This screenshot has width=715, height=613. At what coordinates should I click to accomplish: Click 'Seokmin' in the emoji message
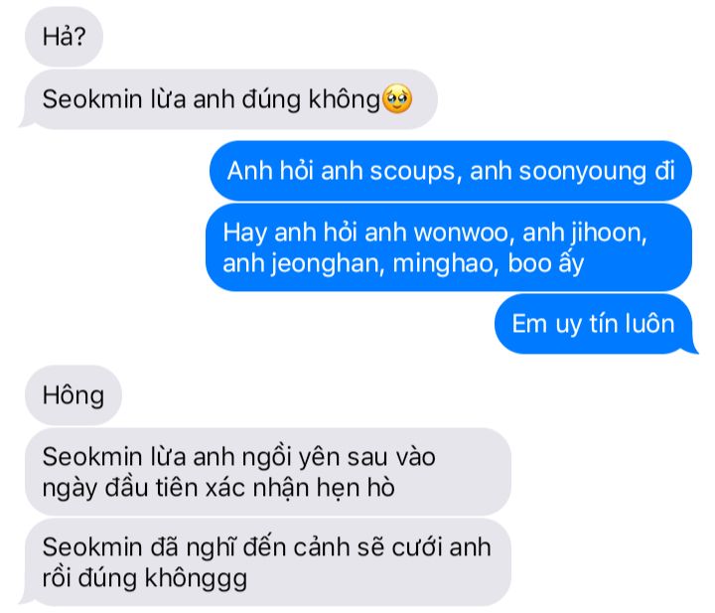point(92,99)
